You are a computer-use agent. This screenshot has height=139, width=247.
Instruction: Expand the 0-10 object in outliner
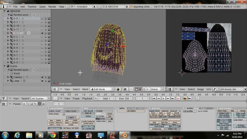(x=8, y=26)
